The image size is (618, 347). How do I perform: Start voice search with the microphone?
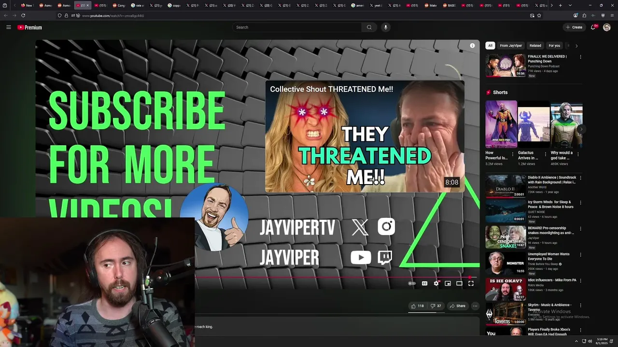click(x=385, y=27)
